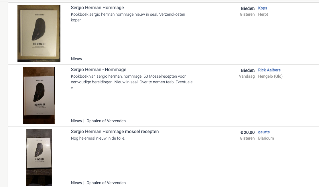Click the €20,00 price
The image size is (319, 187).
[x=247, y=132]
